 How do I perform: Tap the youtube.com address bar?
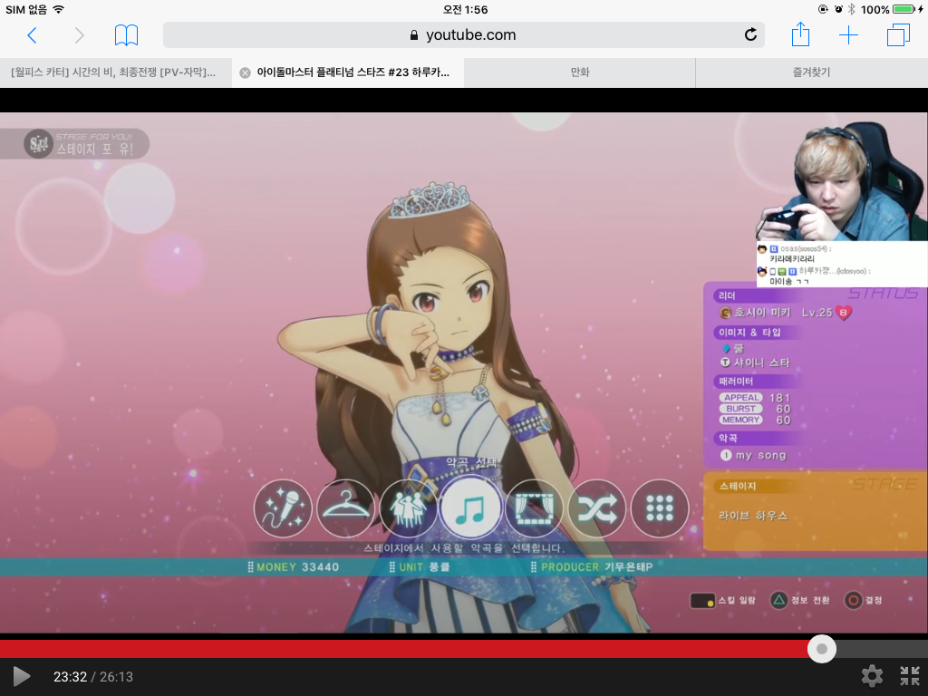click(x=462, y=35)
